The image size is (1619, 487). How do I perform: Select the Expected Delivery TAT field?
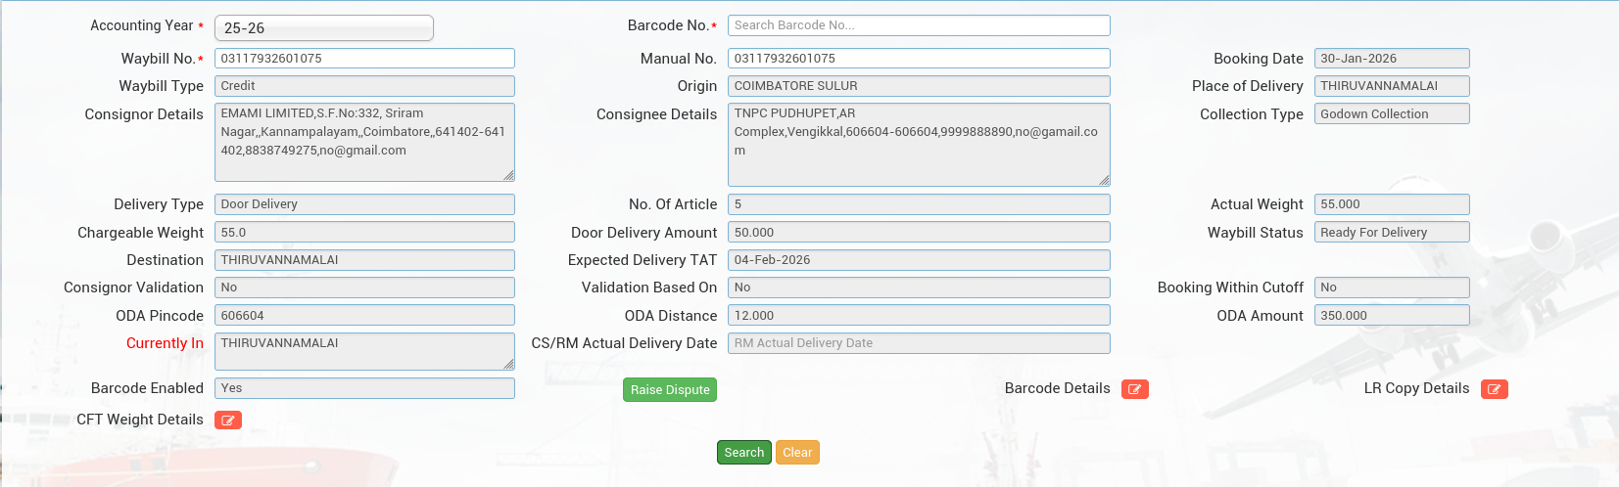tap(918, 260)
